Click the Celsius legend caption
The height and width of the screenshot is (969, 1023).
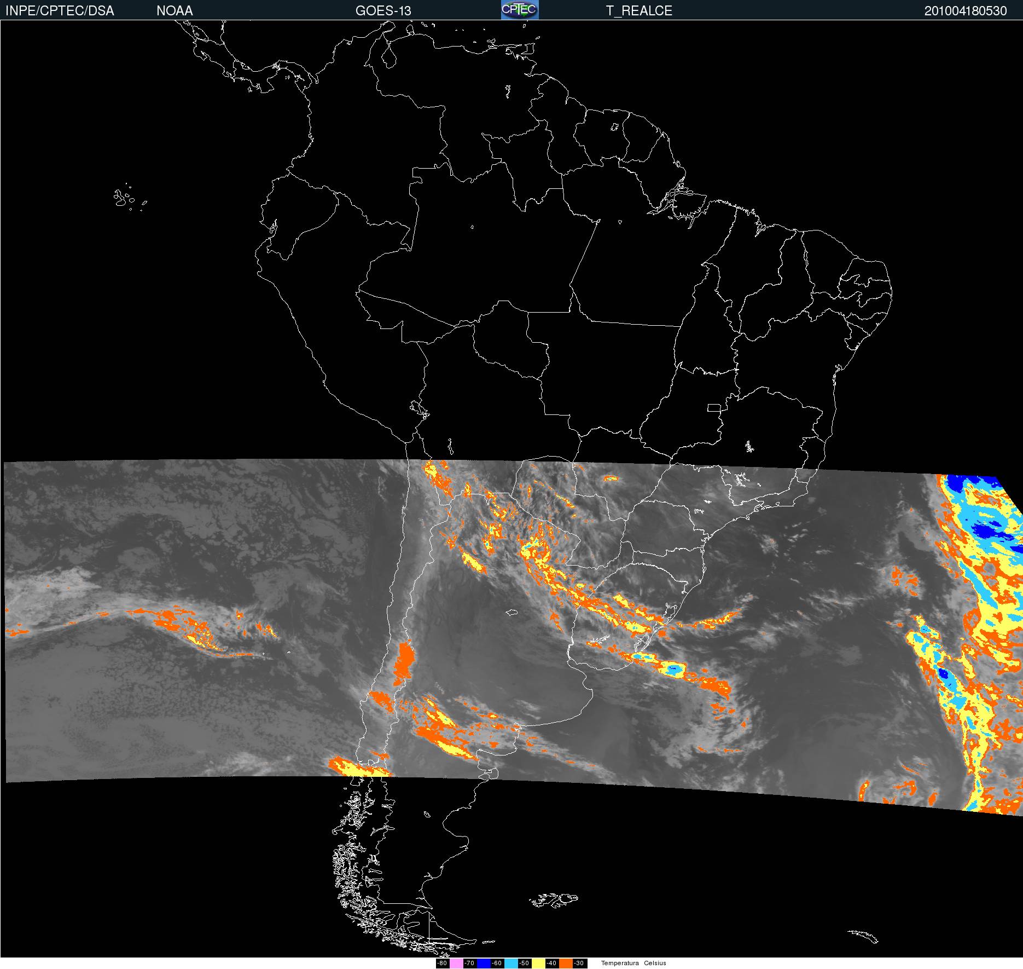coord(655,964)
